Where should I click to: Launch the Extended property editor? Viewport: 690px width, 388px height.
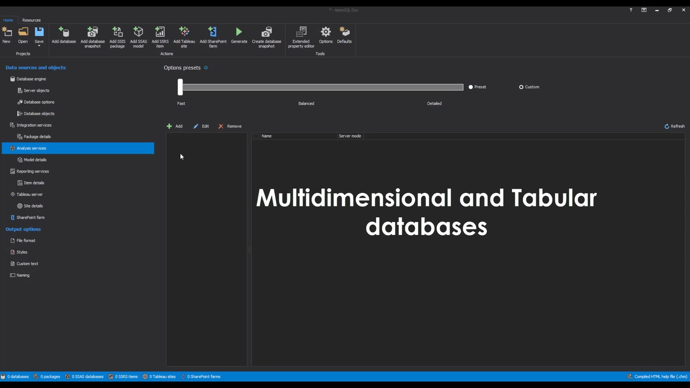click(301, 32)
